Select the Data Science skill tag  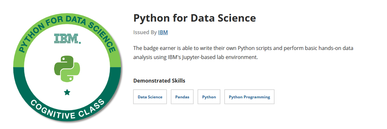(150, 97)
